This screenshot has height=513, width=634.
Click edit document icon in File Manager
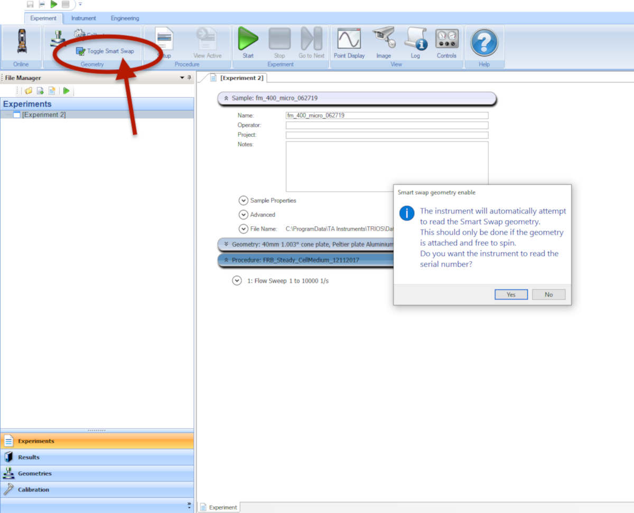pyautogui.click(x=52, y=91)
